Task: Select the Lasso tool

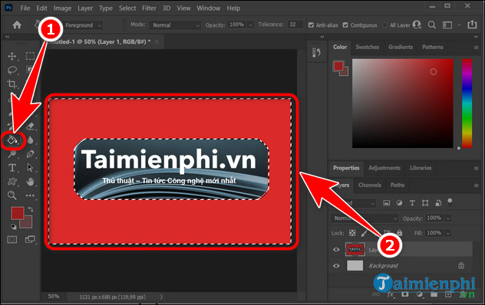Action: tap(12, 71)
